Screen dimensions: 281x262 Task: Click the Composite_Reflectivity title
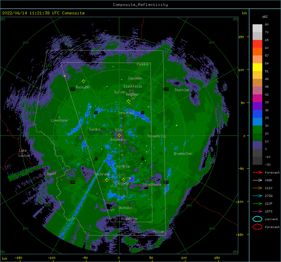[140, 5]
